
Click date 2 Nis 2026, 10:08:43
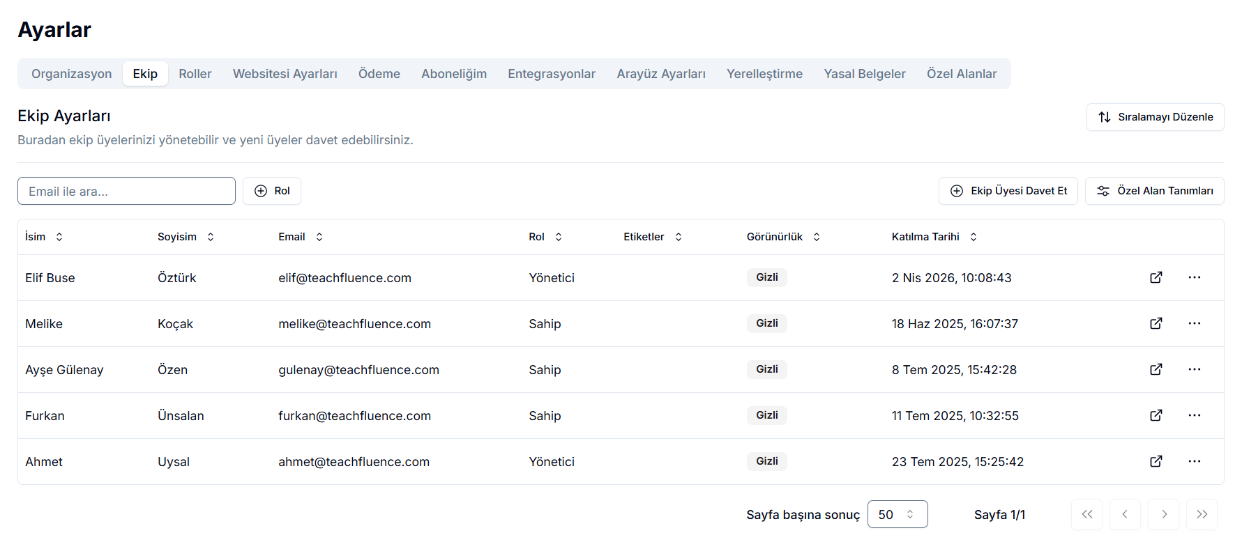pyautogui.click(x=951, y=278)
